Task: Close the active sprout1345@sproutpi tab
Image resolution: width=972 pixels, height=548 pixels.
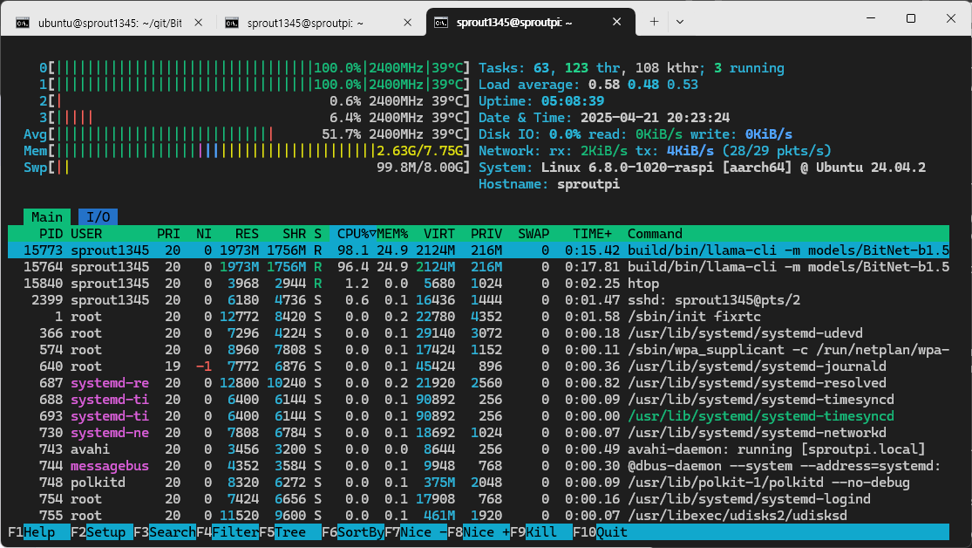Action: 617,22
